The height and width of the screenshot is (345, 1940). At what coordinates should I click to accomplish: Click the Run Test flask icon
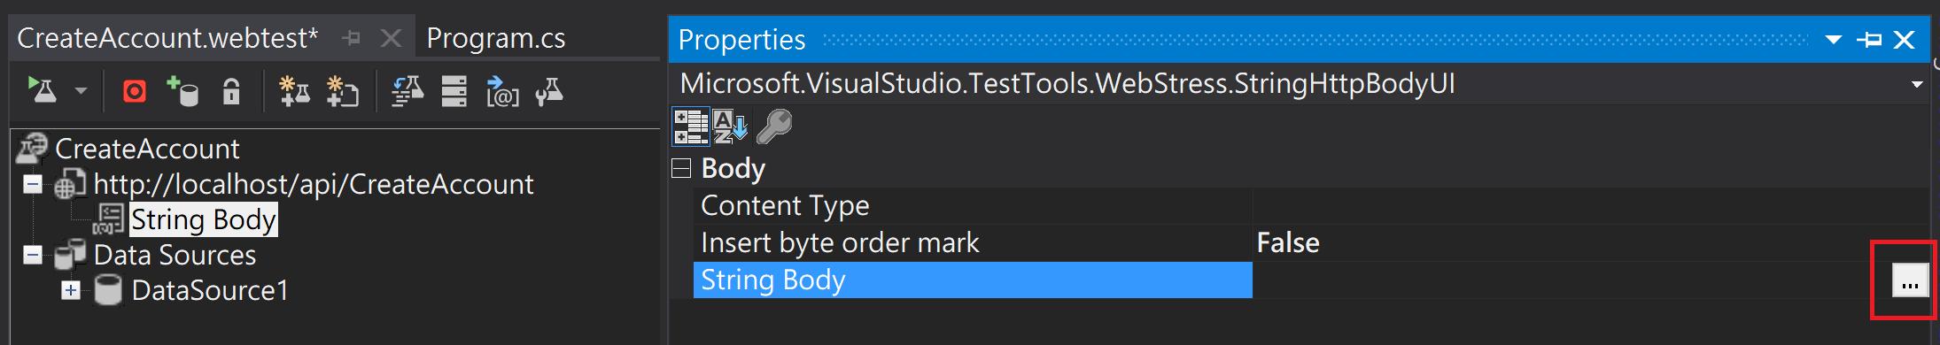pyautogui.click(x=42, y=90)
